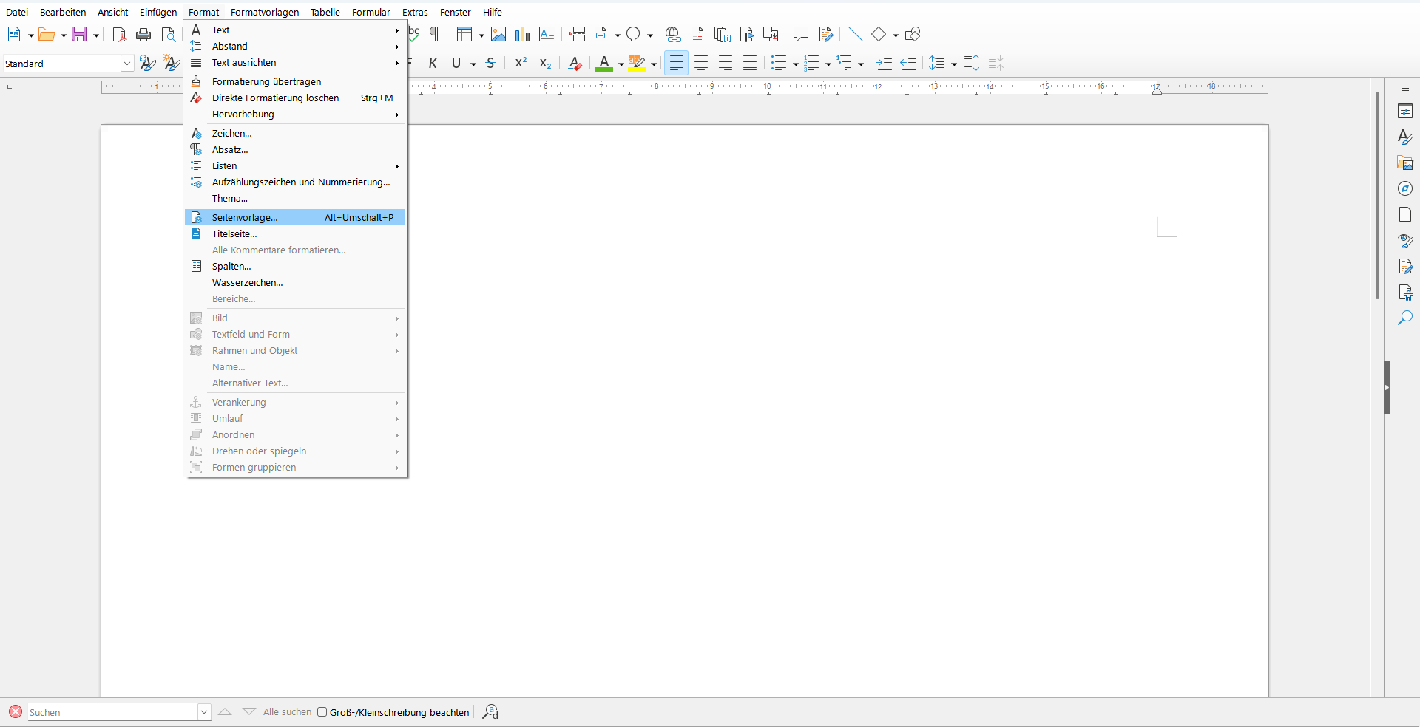Screen dimensions: 1420x727
Task: Click the Save document icon
Action: (79, 35)
